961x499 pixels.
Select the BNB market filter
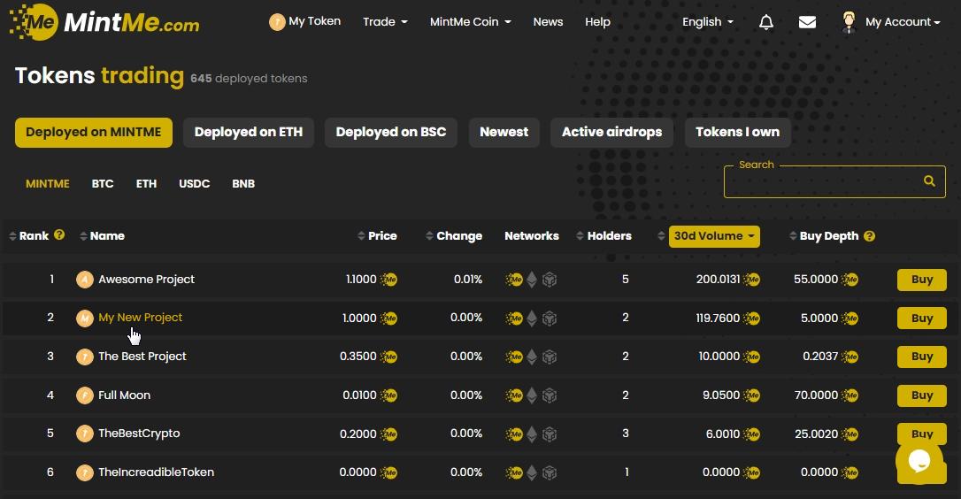pyautogui.click(x=243, y=184)
